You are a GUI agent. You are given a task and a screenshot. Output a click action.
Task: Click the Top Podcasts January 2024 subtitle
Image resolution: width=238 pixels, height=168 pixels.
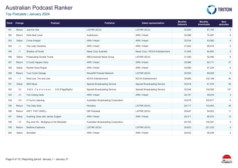(28, 14)
